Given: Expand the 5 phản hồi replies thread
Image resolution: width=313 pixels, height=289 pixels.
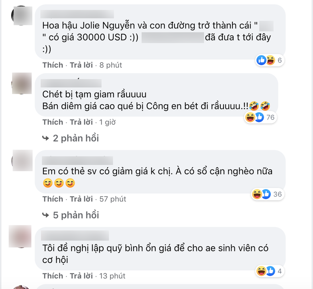Looking at the screenshot, I should coord(76,215).
